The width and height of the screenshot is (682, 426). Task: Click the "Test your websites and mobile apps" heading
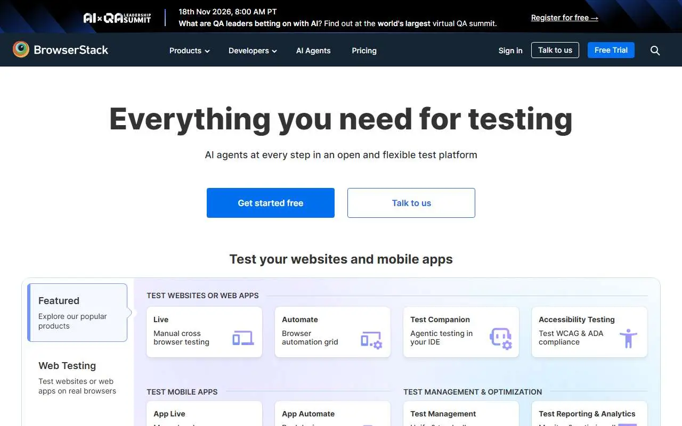(341, 259)
